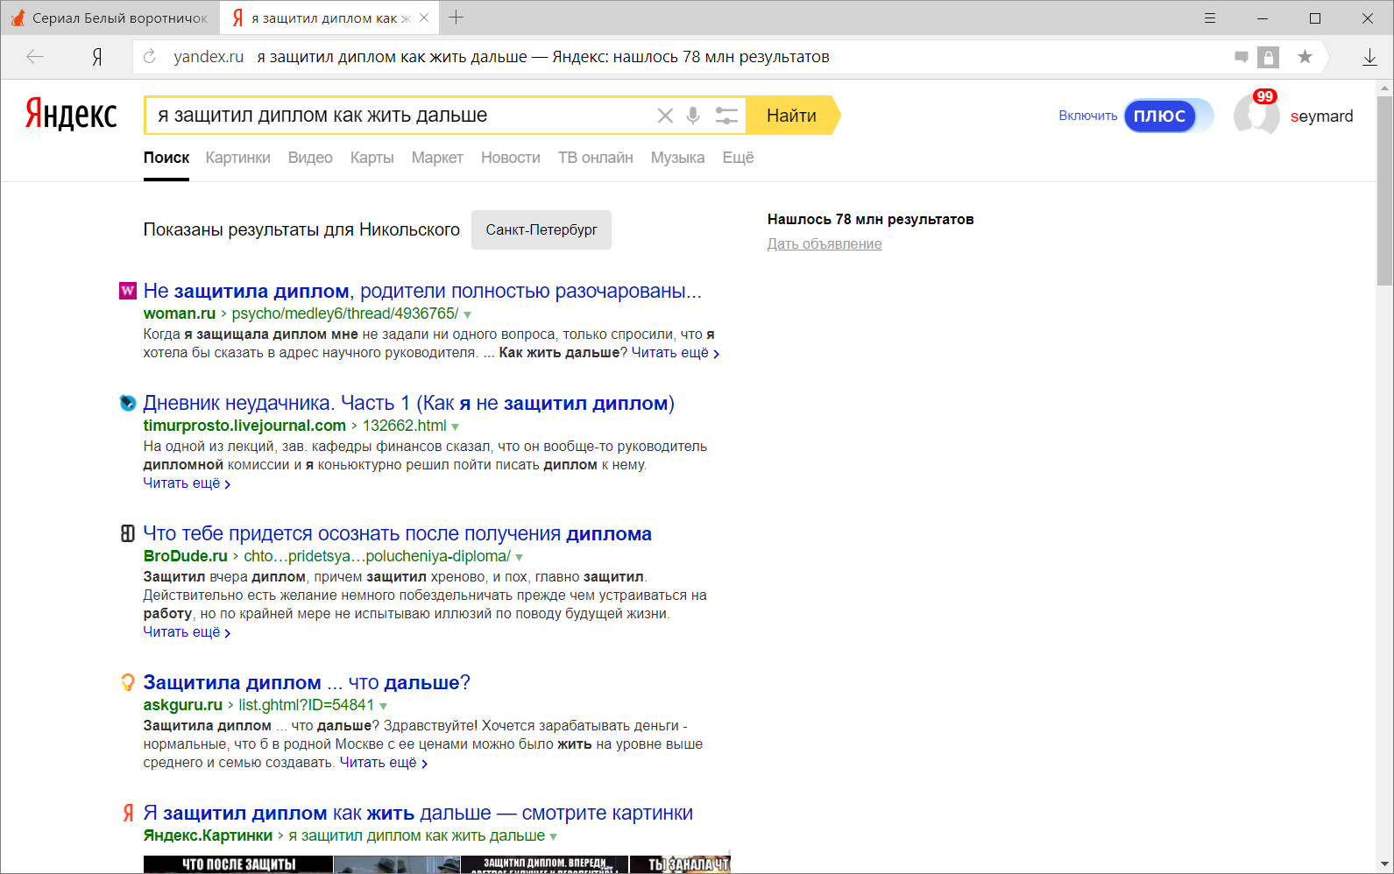This screenshot has height=874, width=1394.
Task: Click the BroDude.ru domain link
Action: tap(186, 556)
